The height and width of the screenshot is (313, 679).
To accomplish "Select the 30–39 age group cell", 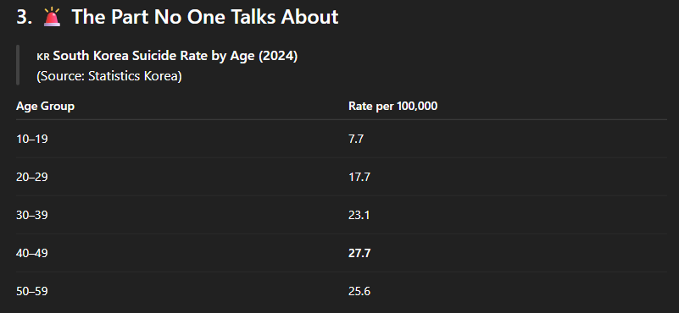I will pyautogui.click(x=32, y=216).
